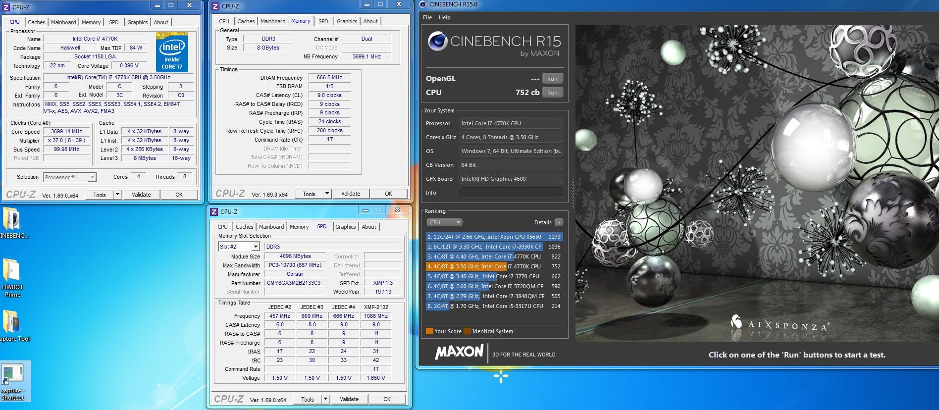Click the orange Your Score legend swatch
939x410 pixels.
(x=429, y=331)
